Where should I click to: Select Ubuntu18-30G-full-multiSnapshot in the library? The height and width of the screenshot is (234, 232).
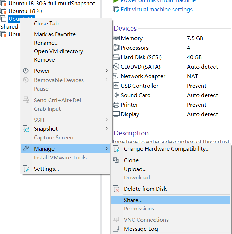click(52, 3)
